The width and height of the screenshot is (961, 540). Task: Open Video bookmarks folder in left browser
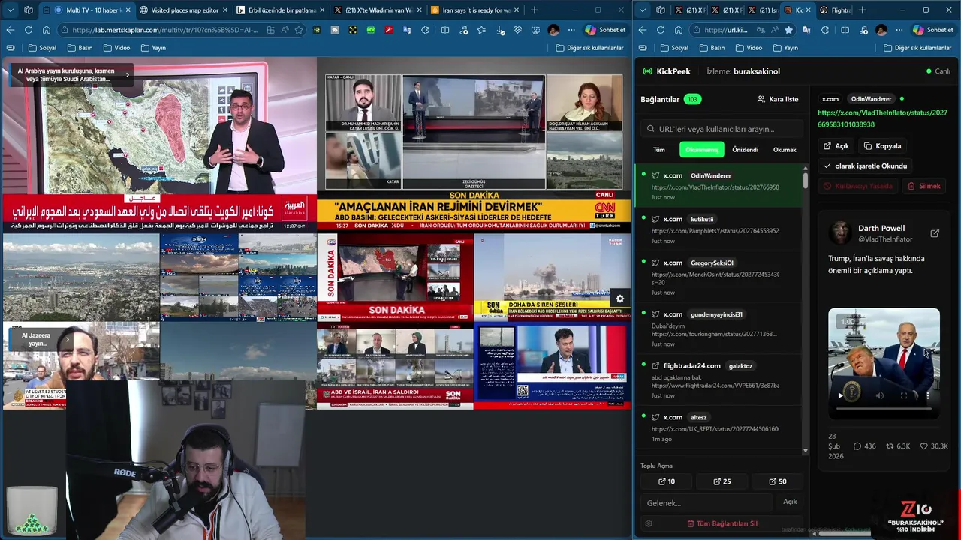point(116,48)
